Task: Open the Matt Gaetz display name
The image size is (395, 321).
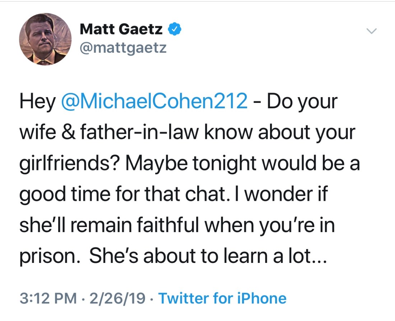Action: [121, 29]
